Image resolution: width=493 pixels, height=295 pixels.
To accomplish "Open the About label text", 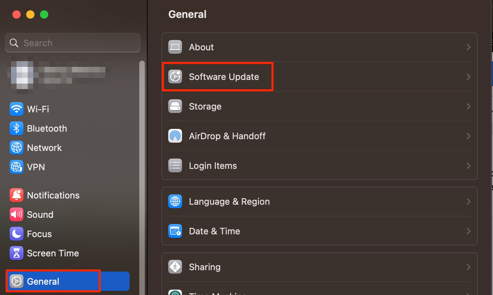I will click(x=201, y=47).
